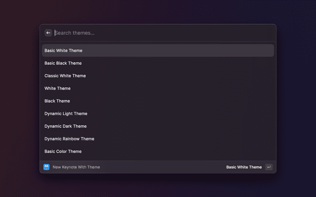Select Basic Color Theme

pos(63,151)
